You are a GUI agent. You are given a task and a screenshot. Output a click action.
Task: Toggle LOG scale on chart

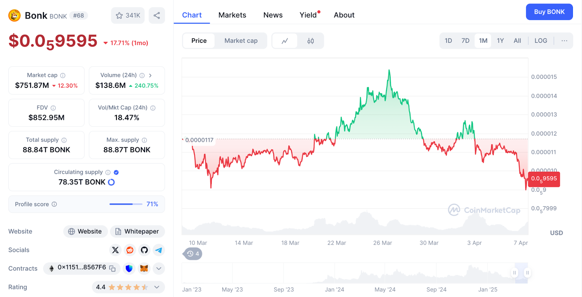pyautogui.click(x=541, y=41)
